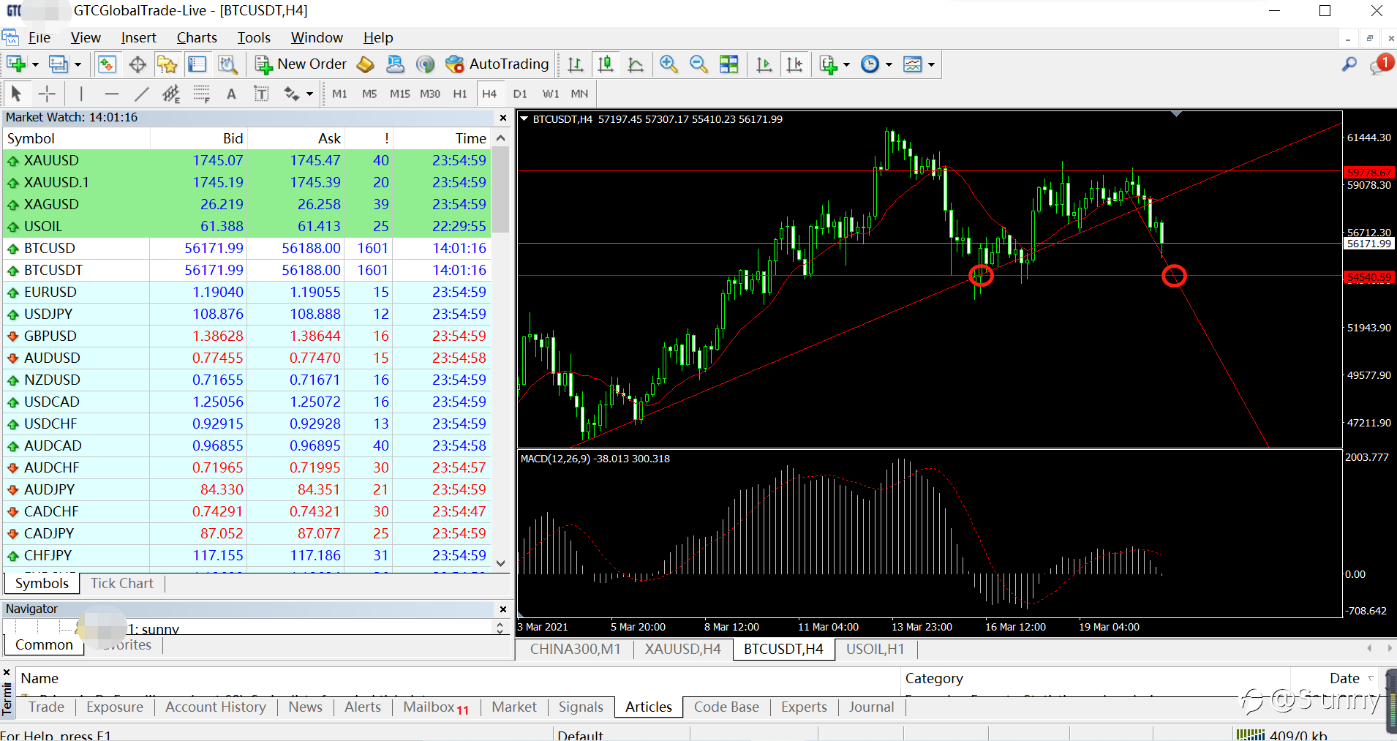The height and width of the screenshot is (741, 1397).
Task: Click the New Order button
Action: [301, 64]
